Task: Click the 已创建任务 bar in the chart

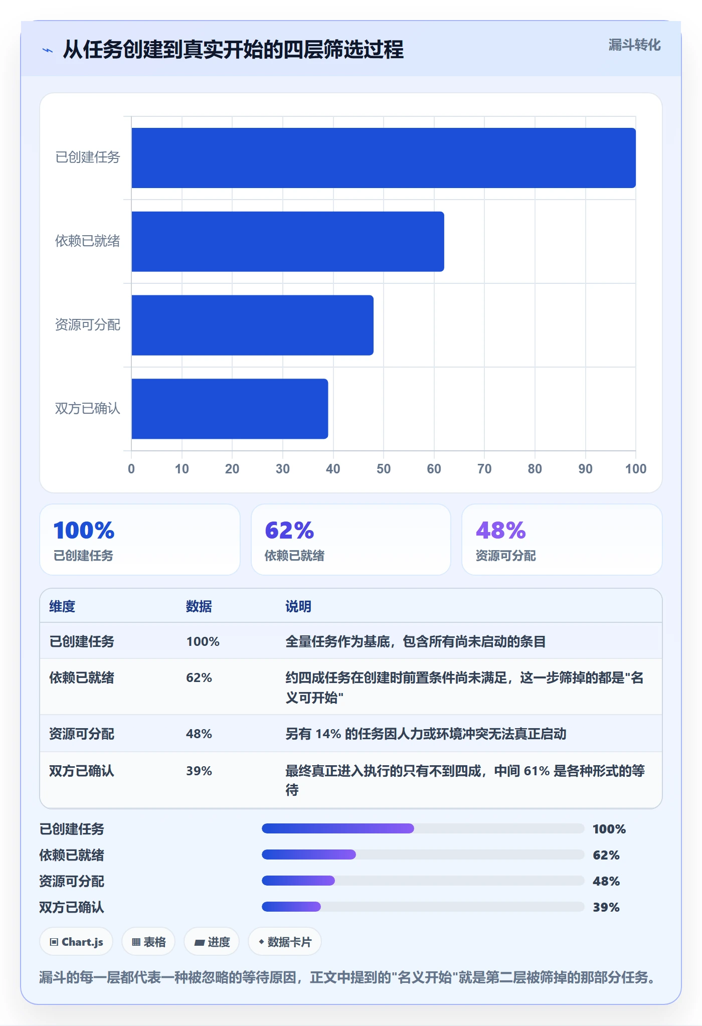Action: point(384,158)
